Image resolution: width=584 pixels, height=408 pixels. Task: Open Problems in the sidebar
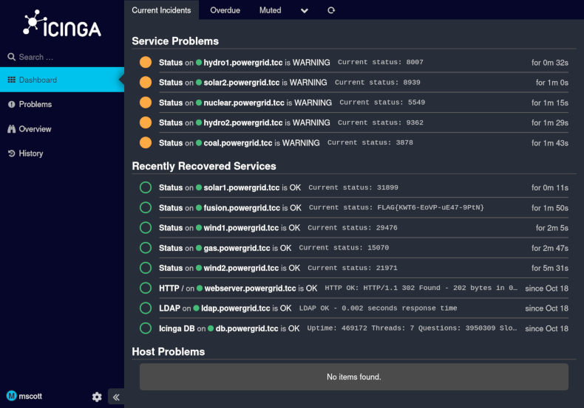click(35, 105)
